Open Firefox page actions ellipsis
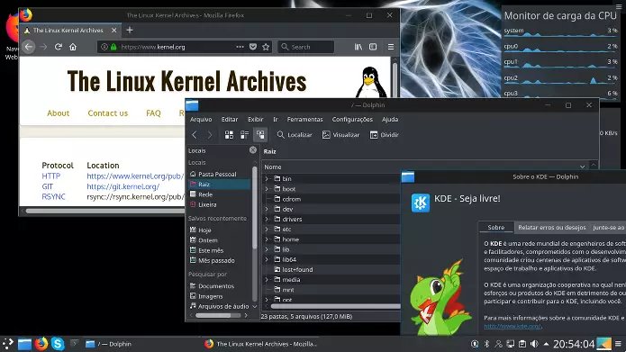 [240, 47]
